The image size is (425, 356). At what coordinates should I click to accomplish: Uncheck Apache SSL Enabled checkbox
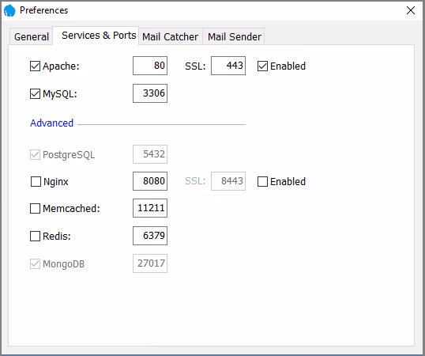click(x=262, y=66)
